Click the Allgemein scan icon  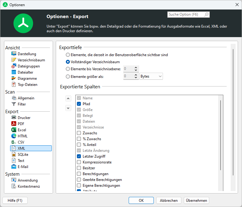tap(14, 98)
